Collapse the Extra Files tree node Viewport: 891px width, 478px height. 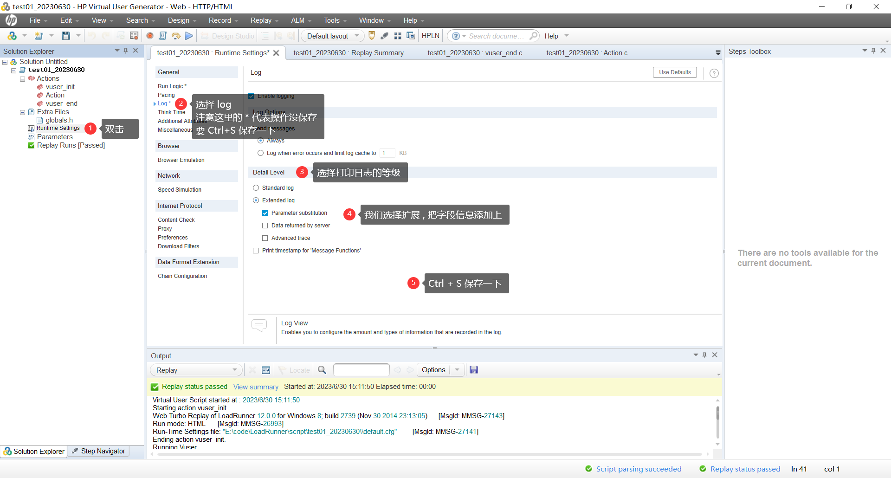(x=22, y=112)
